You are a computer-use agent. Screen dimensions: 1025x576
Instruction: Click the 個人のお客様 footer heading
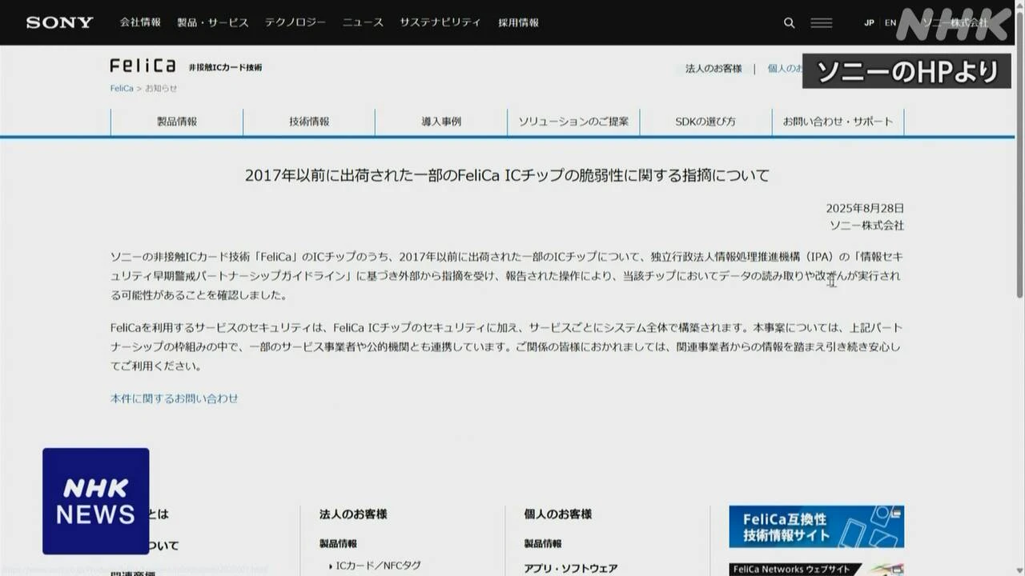[x=558, y=514]
